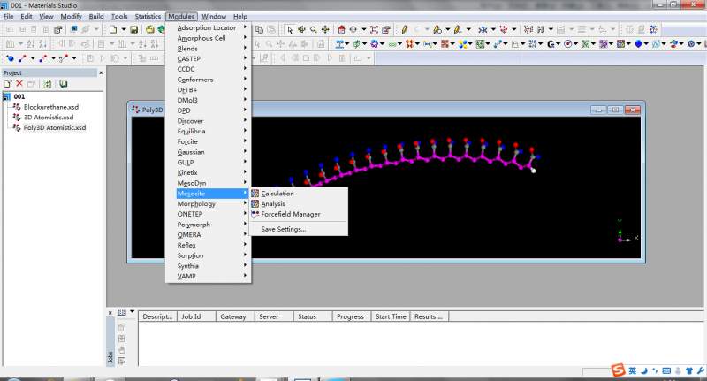Open the File menu
This screenshot has height=381, width=707.
pos(9,16)
